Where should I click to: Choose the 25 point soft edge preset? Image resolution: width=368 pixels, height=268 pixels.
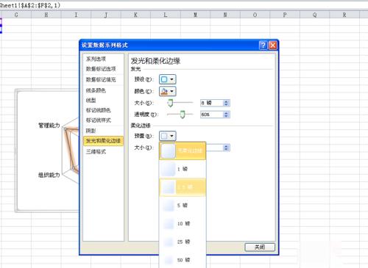click(183, 242)
